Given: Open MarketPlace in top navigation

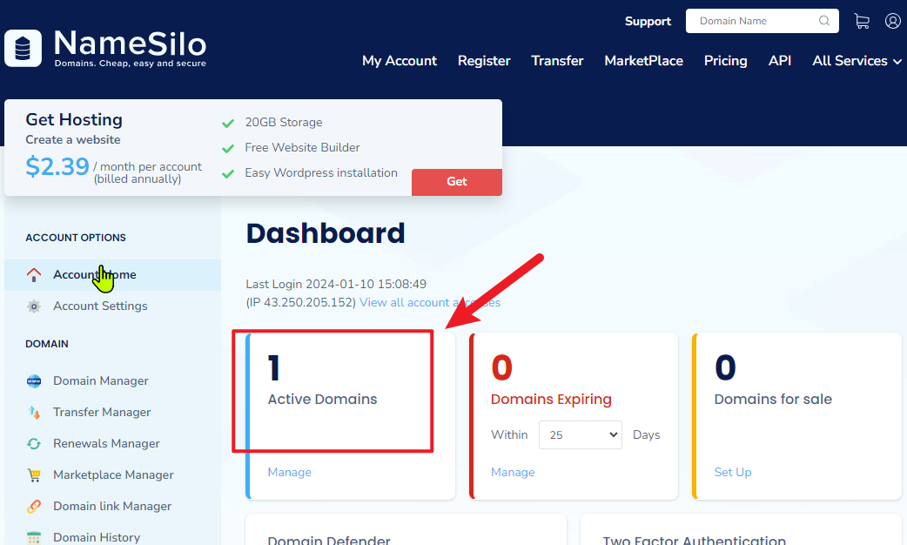Looking at the screenshot, I should coord(644,61).
